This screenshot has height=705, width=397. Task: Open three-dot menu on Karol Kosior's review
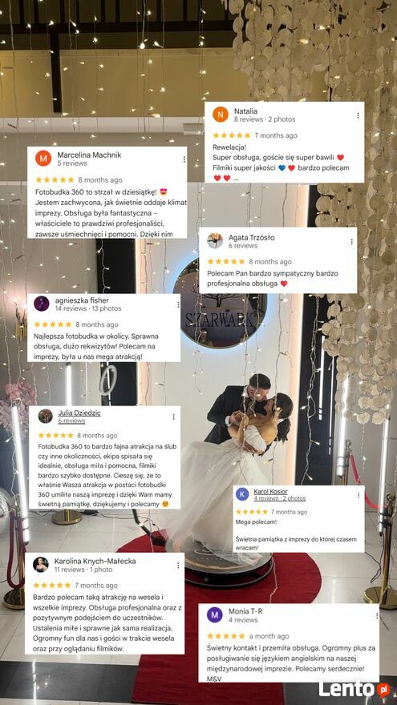(359, 495)
